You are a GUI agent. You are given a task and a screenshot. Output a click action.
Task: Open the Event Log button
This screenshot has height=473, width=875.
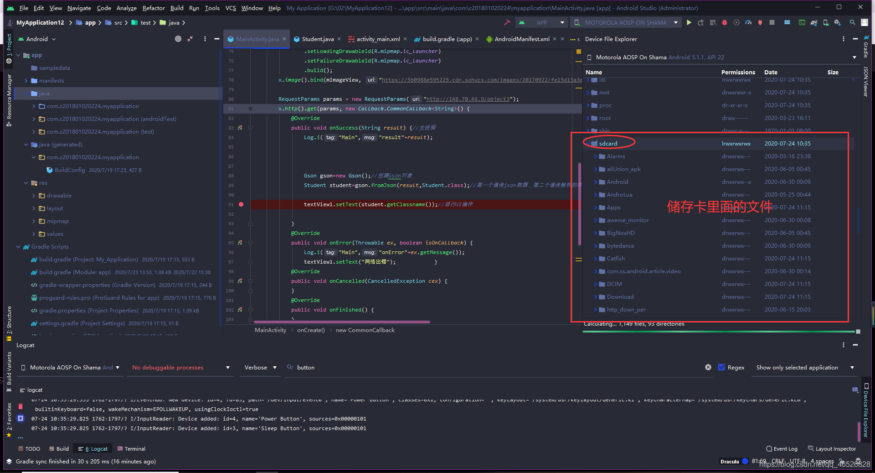pyautogui.click(x=782, y=449)
